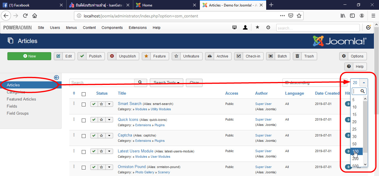
Task: Click the logged-in user icon in header
Action: point(245,27)
